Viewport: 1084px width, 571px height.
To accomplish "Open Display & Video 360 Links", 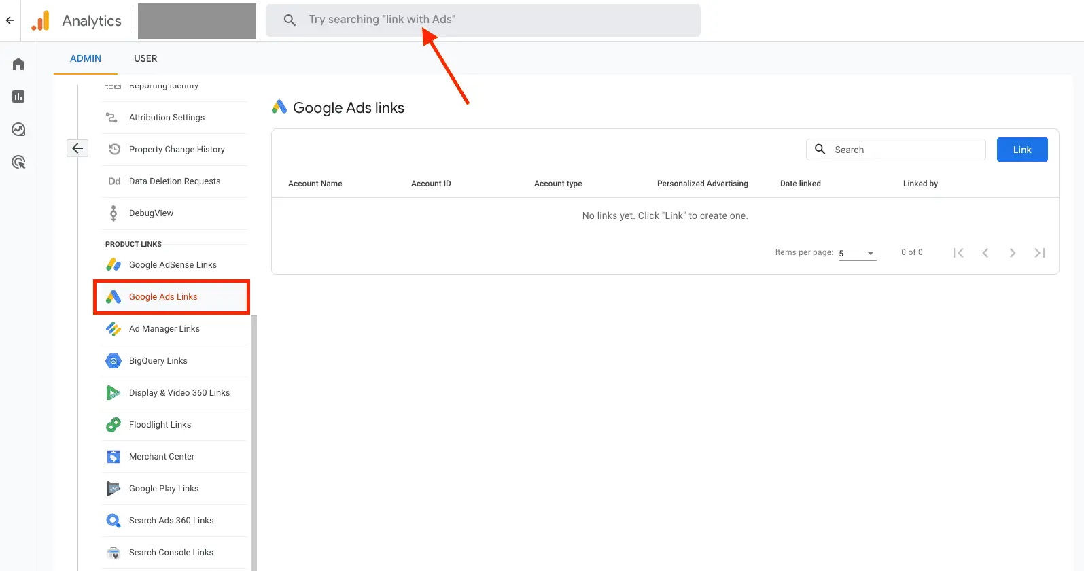I will [174, 393].
